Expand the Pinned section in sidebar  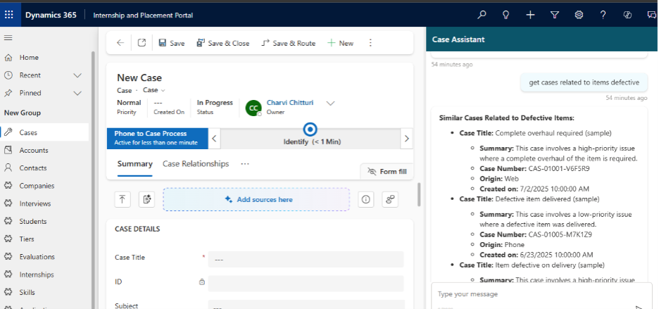coord(77,93)
